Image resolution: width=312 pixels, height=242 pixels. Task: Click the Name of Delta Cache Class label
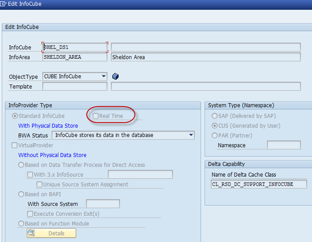[244, 175]
